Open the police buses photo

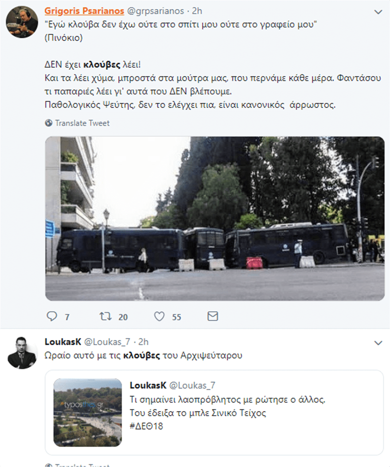coord(214,218)
